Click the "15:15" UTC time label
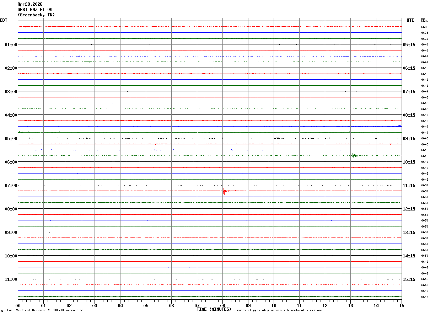Image resolution: width=430 pixels, height=315 pixels. [409, 279]
